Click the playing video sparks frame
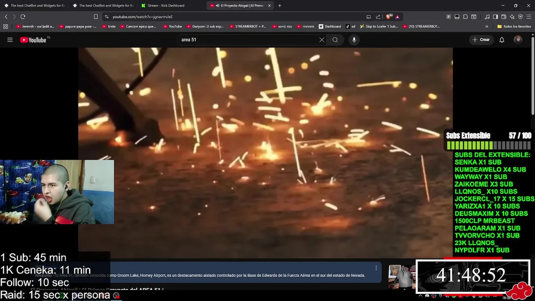 click(265, 153)
